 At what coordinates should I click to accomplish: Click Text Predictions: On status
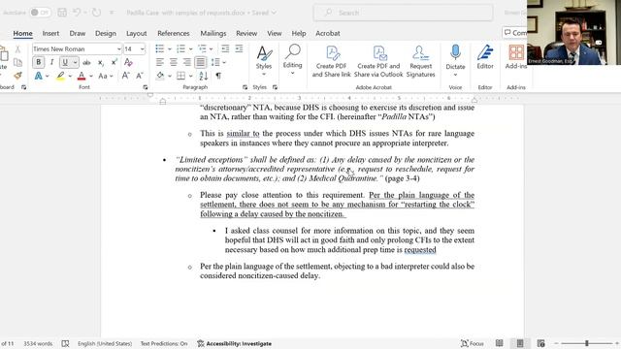(164, 343)
